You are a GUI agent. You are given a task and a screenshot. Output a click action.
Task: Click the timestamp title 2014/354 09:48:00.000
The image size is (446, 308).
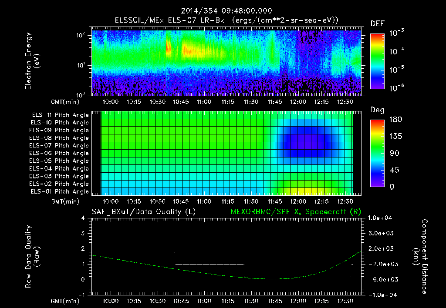(x=226, y=11)
